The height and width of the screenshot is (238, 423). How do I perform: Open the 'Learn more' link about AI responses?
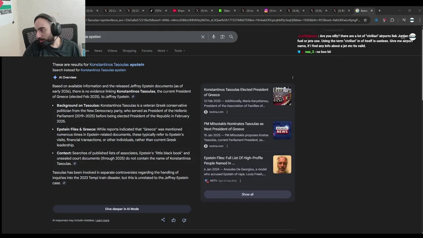102,220
